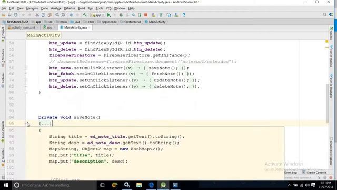337x190 pixels.
Task: Click the firestorecrud breadcrumb
Action: pos(131,22)
